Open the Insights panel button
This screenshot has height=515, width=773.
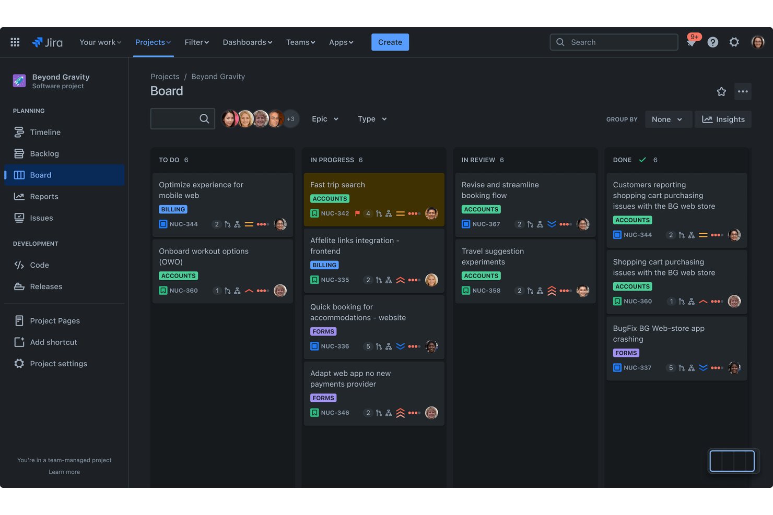pyautogui.click(x=723, y=119)
